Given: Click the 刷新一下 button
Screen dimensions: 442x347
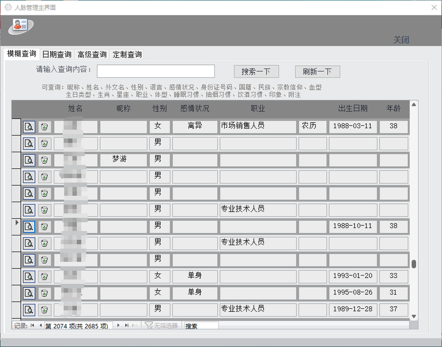Looking at the screenshot, I should coord(317,72).
